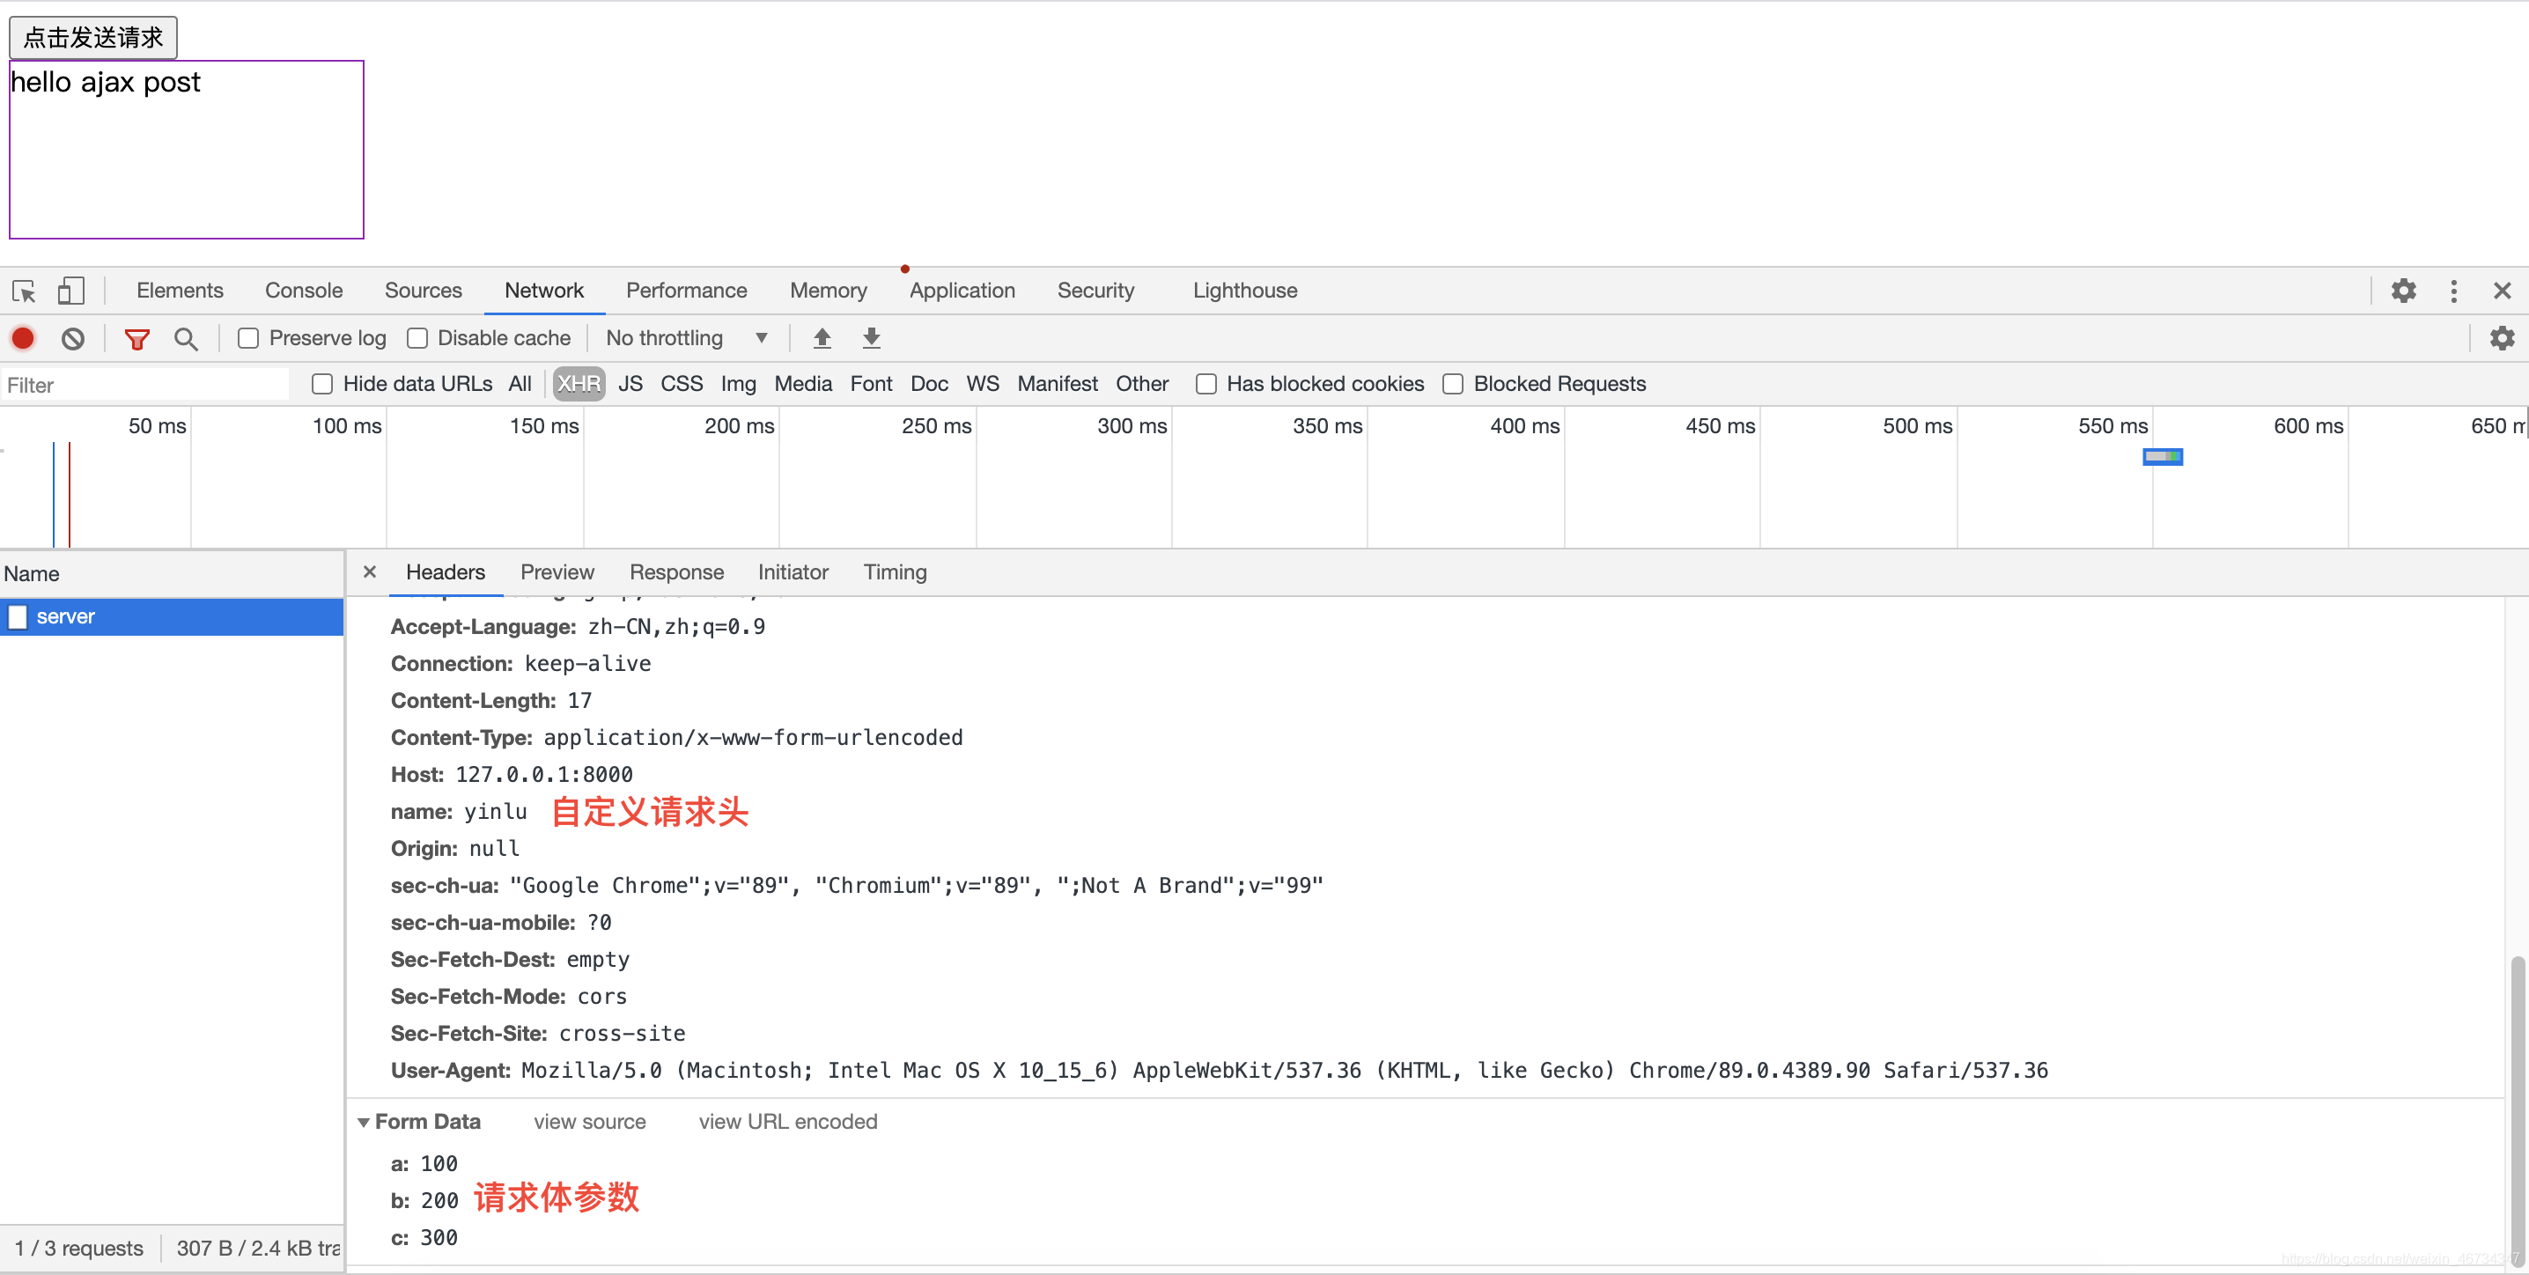Open DevTools three-dot menu
The width and height of the screenshot is (2529, 1275).
[2453, 291]
